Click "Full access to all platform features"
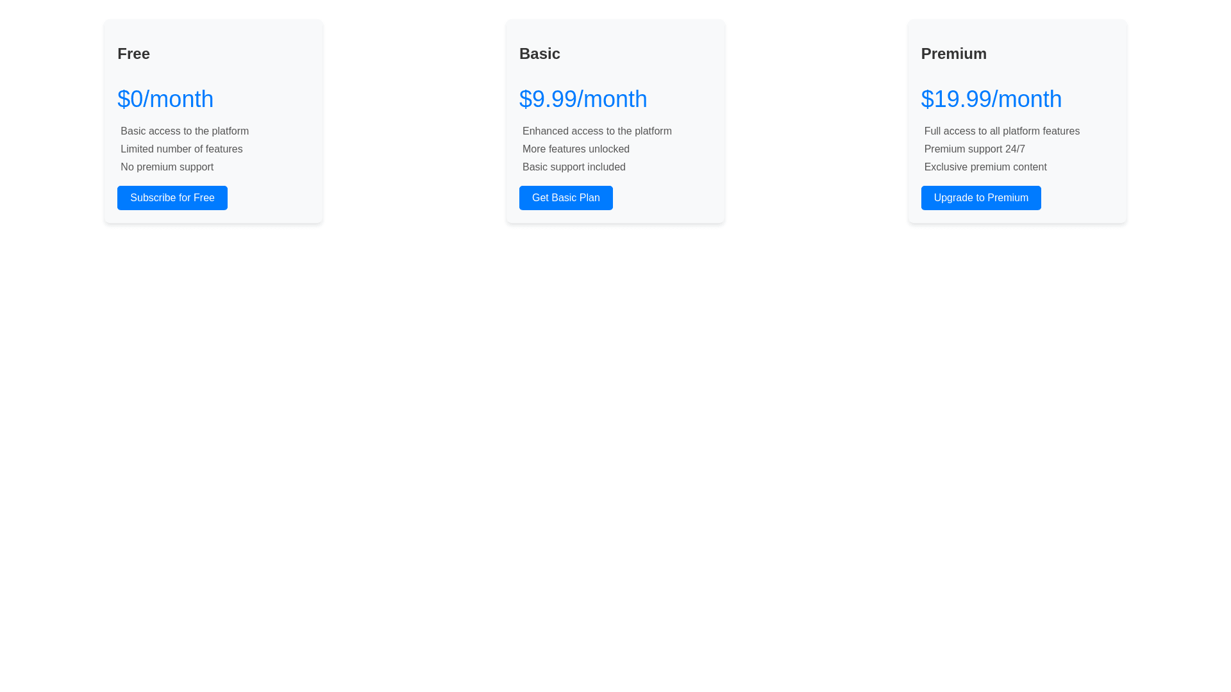Image resolution: width=1231 pixels, height=692 pixels. pyautogui.click(x=1001, y=131)
